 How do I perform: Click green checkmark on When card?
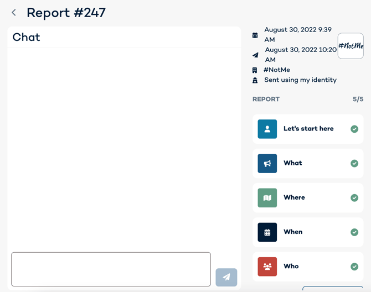click(x=354, y=232)
